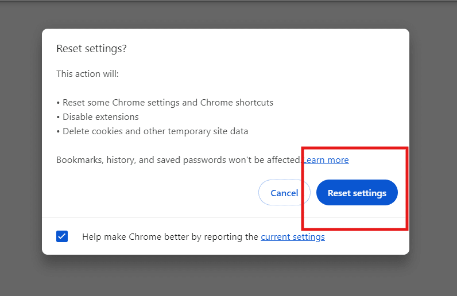Open the Learn more link
This screenshot has width=457, height=296.
tap(326, 160)
